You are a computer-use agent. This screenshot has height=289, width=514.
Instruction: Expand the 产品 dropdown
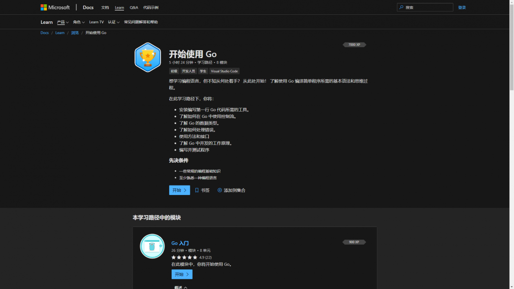pyautogui.click(x=62, y=22)
